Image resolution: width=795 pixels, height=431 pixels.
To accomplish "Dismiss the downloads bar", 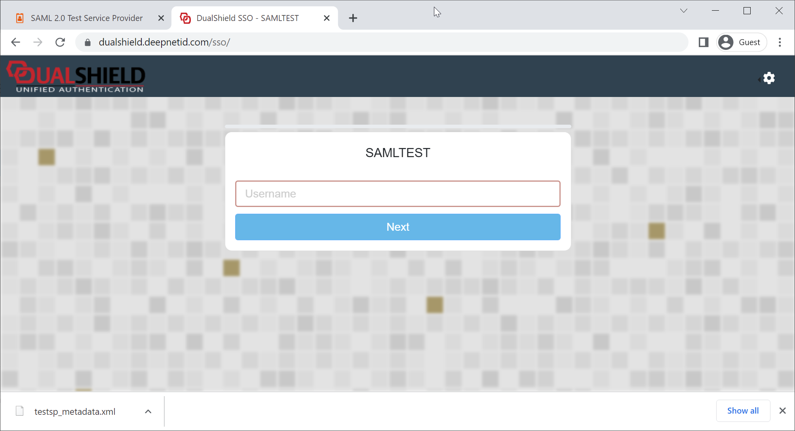I will (x=782, y=411).
